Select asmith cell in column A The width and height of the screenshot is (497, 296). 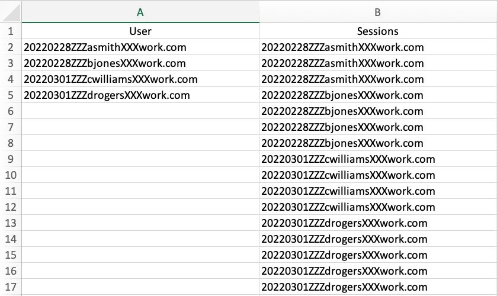click(x=104, y=47)
